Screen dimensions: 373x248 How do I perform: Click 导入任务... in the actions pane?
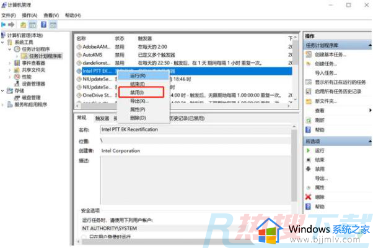coord(326,73)
